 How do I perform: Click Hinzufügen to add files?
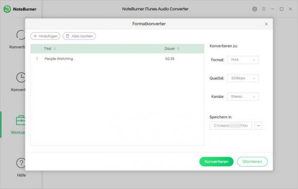45,36
